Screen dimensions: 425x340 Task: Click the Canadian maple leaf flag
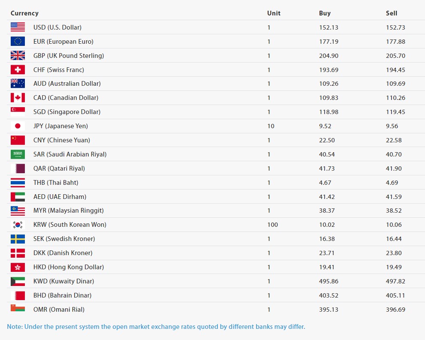18,97
